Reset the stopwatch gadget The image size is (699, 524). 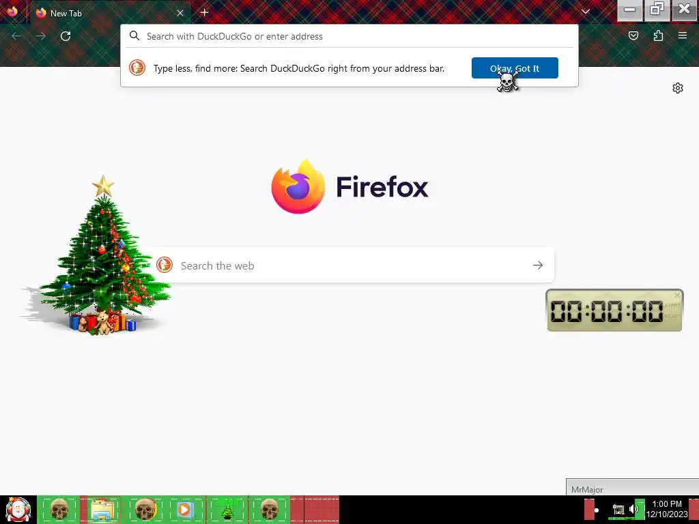pyautogui.click(x=672, y=317)
